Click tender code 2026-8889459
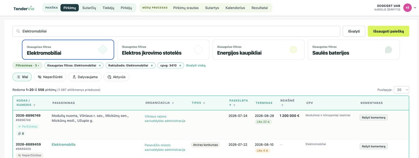 (28, 144)
